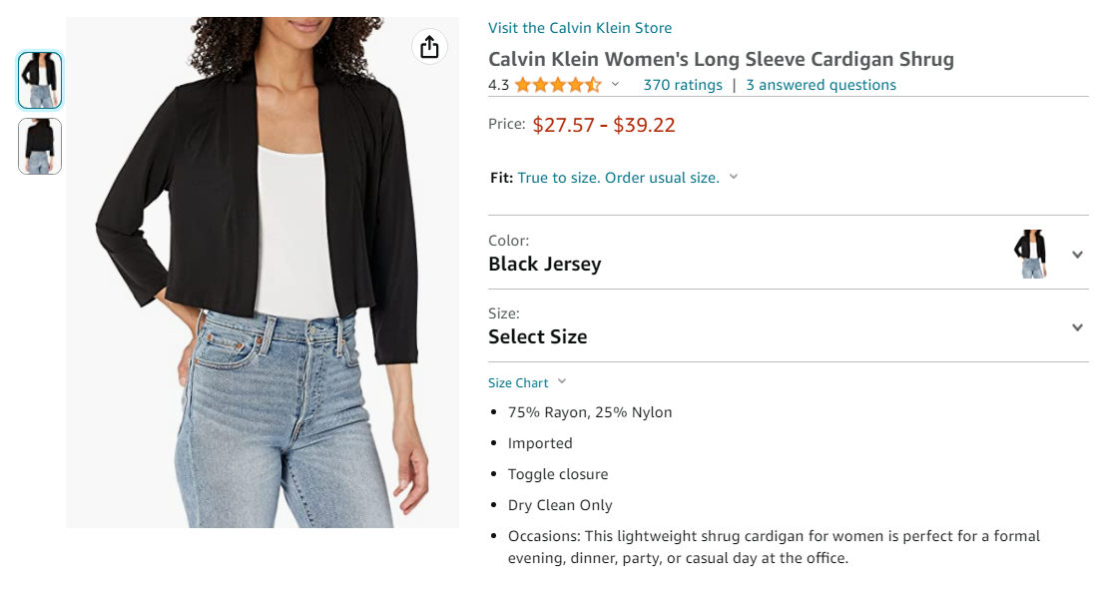1103x607 pixels.
Task: Open the Color dropdown arrow
Action: coord(1077,255)
